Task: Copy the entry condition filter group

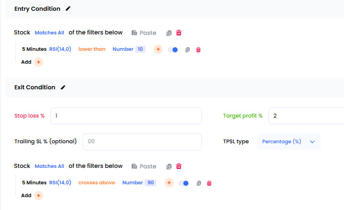Action: coord(169,33)
